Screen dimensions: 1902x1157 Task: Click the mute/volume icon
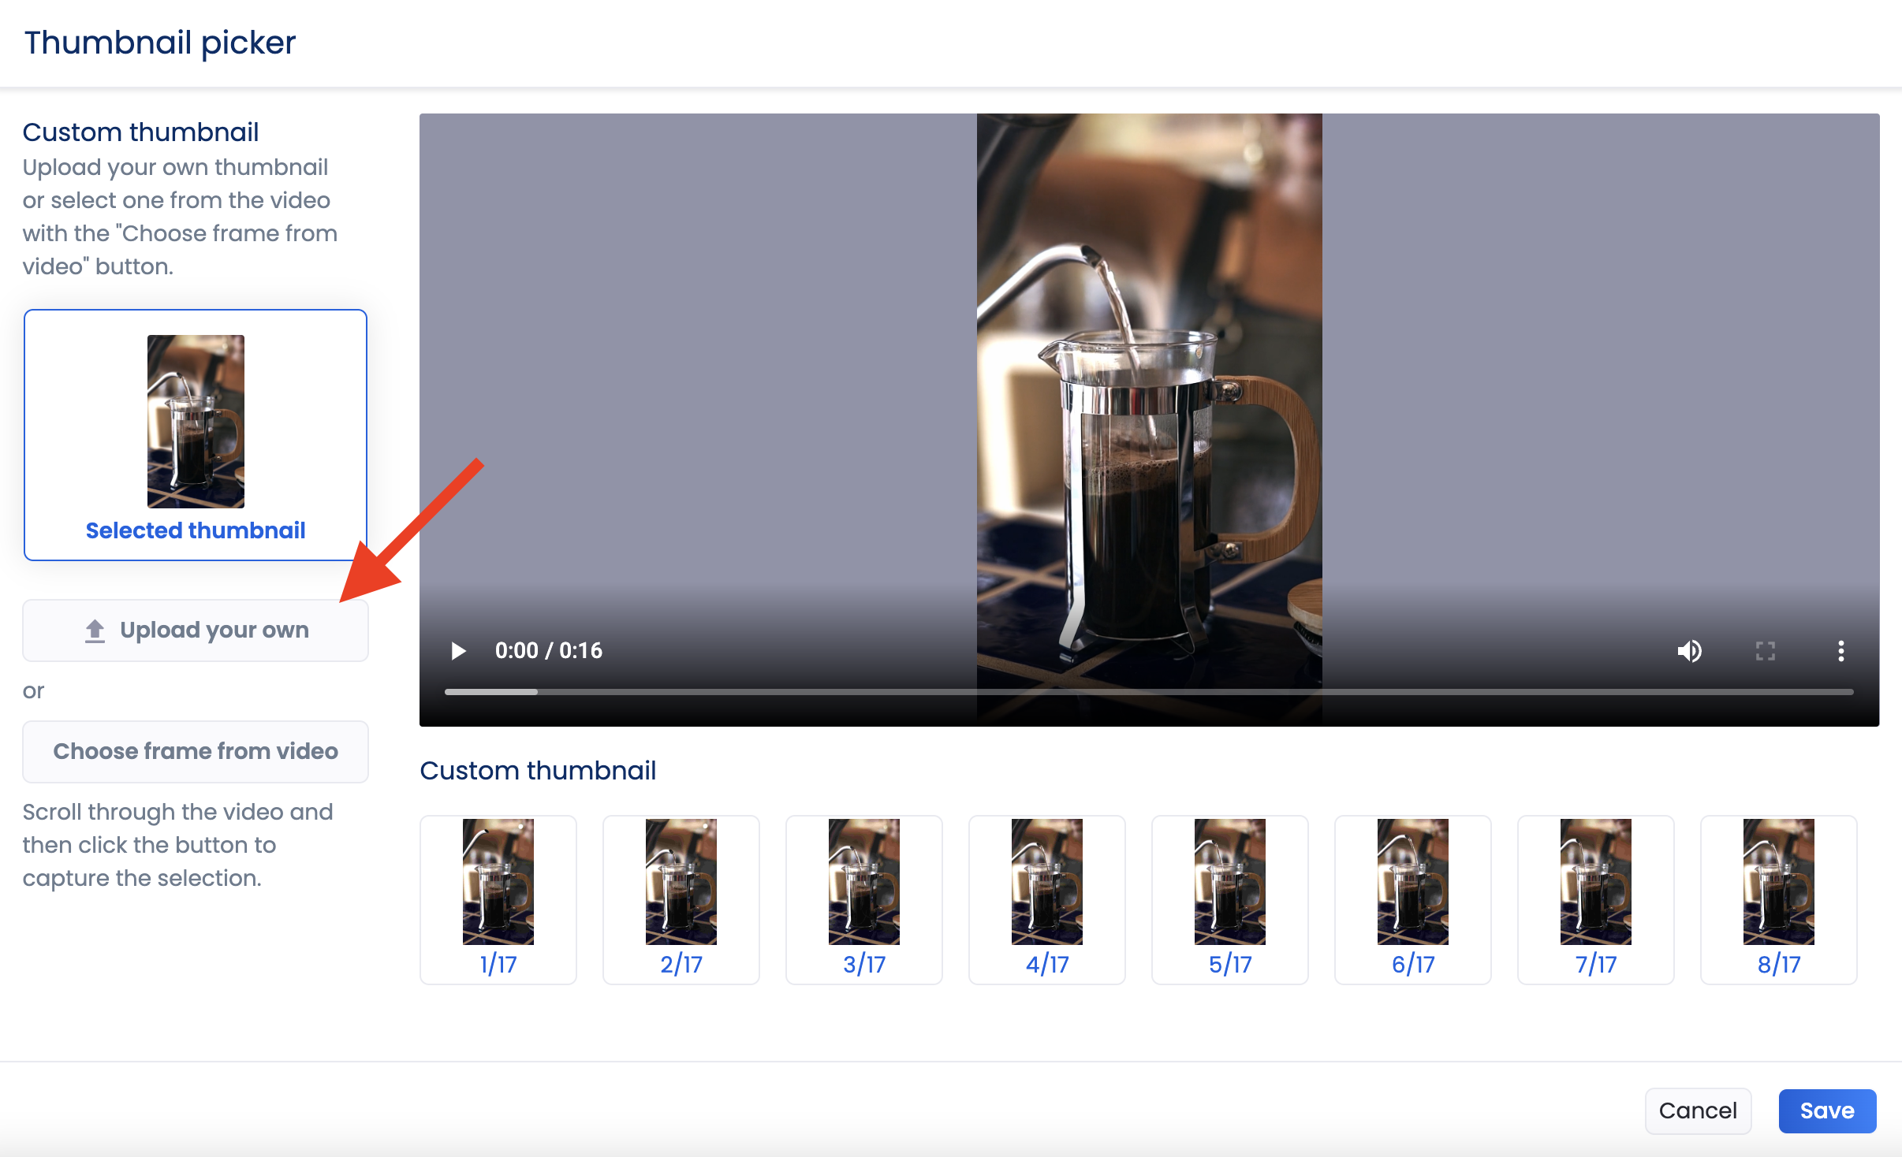click(1690, 650)
